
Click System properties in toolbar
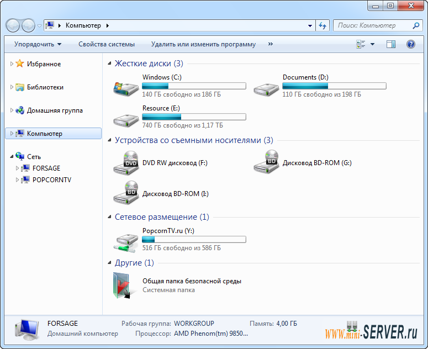pyautogui.click(x=107, y=44)
